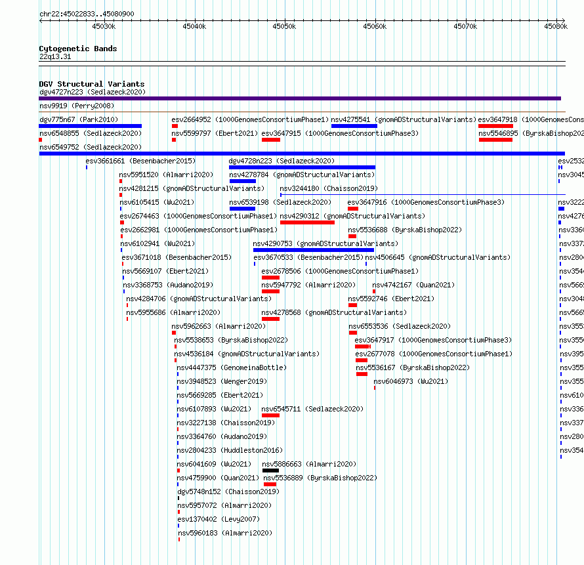Click the blue bar under nsv4290753

click(313, 250)
